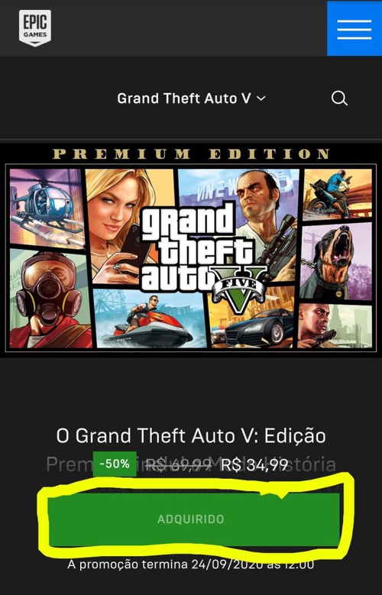Open the Grand Theft Auto V page menu
This screenshot has width=382, height=595.
point(191,99)
